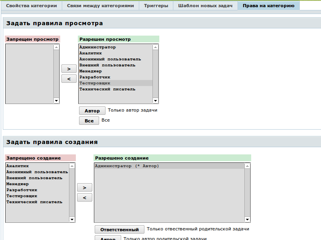Select Тестировщик in Разрешен просмотр list

coord(95,83)
